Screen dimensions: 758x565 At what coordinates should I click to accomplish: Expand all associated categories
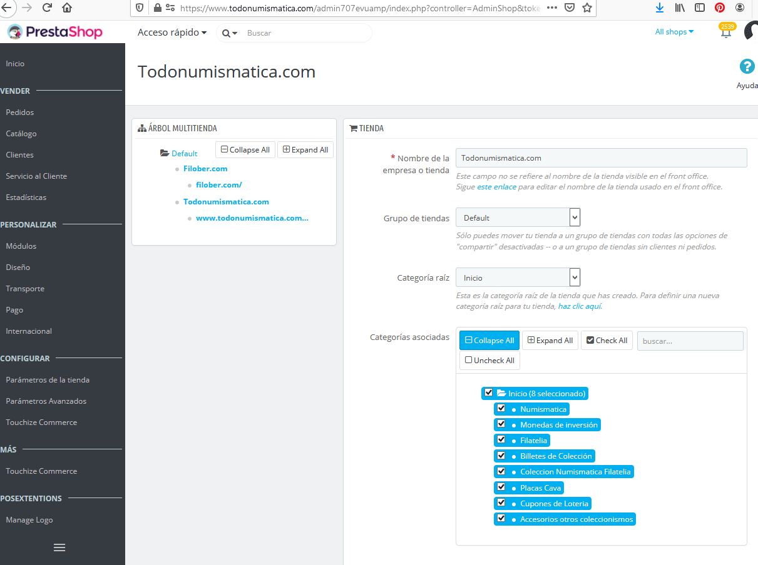tap(550, 341)
